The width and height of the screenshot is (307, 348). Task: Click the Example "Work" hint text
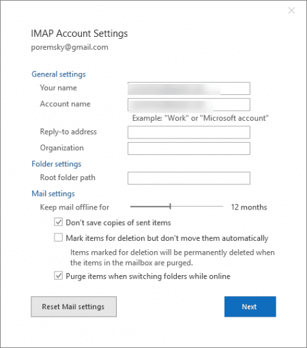(x=201, y=118)
